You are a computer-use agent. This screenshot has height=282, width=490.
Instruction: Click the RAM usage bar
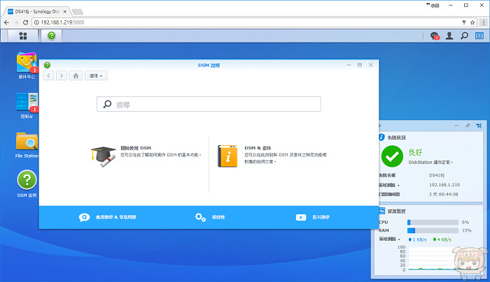tap(433, 230)
